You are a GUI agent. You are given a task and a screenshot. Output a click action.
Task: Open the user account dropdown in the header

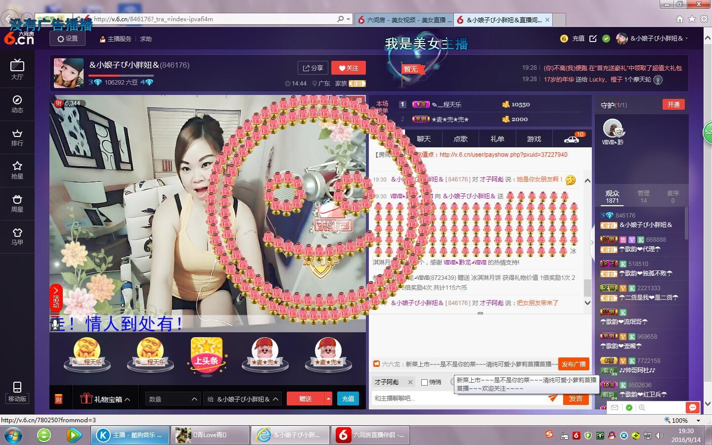[x=652, y=39]
